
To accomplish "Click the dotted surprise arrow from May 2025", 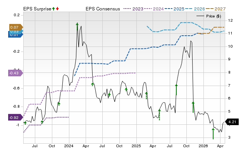I will point(159,115).
